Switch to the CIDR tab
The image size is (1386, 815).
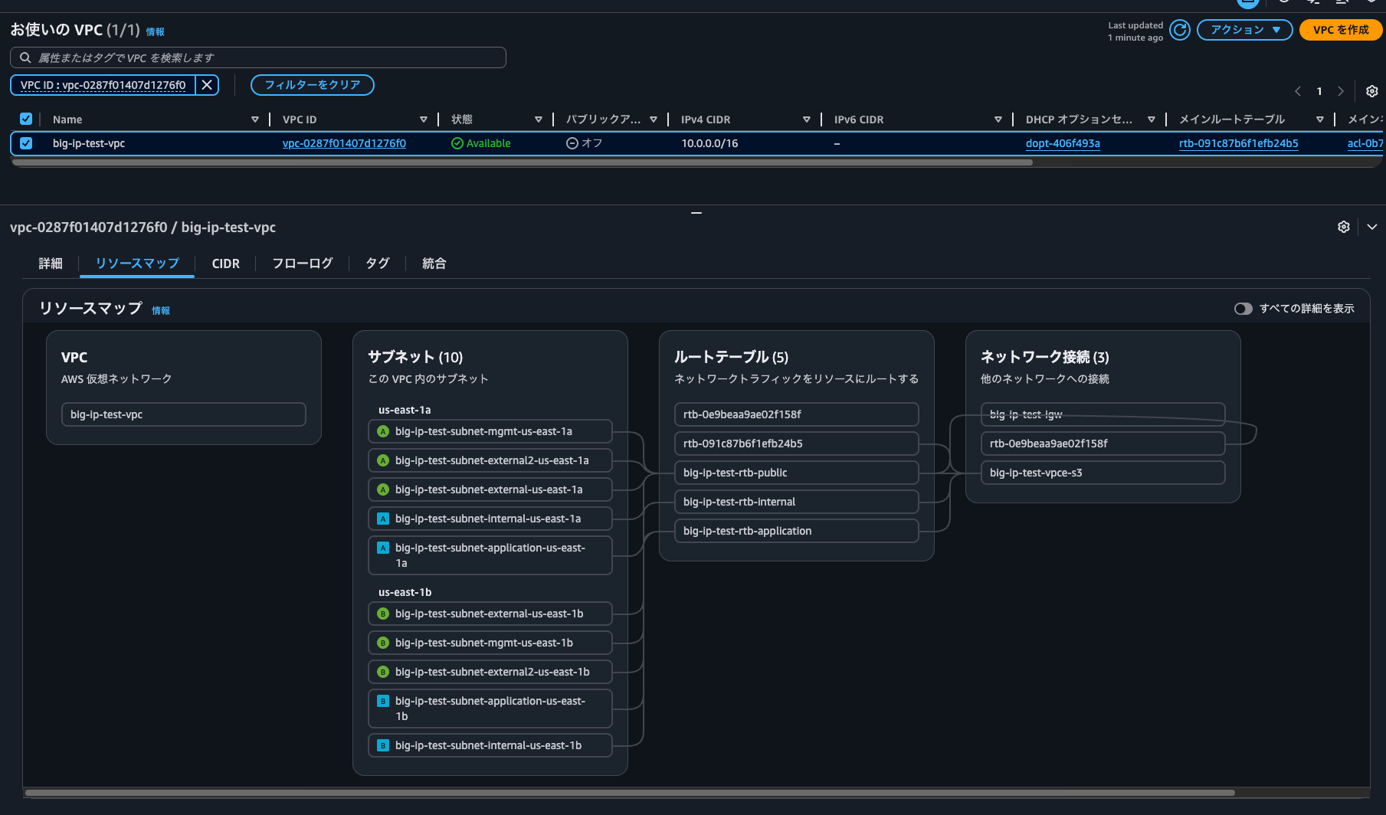coord(225,263)
